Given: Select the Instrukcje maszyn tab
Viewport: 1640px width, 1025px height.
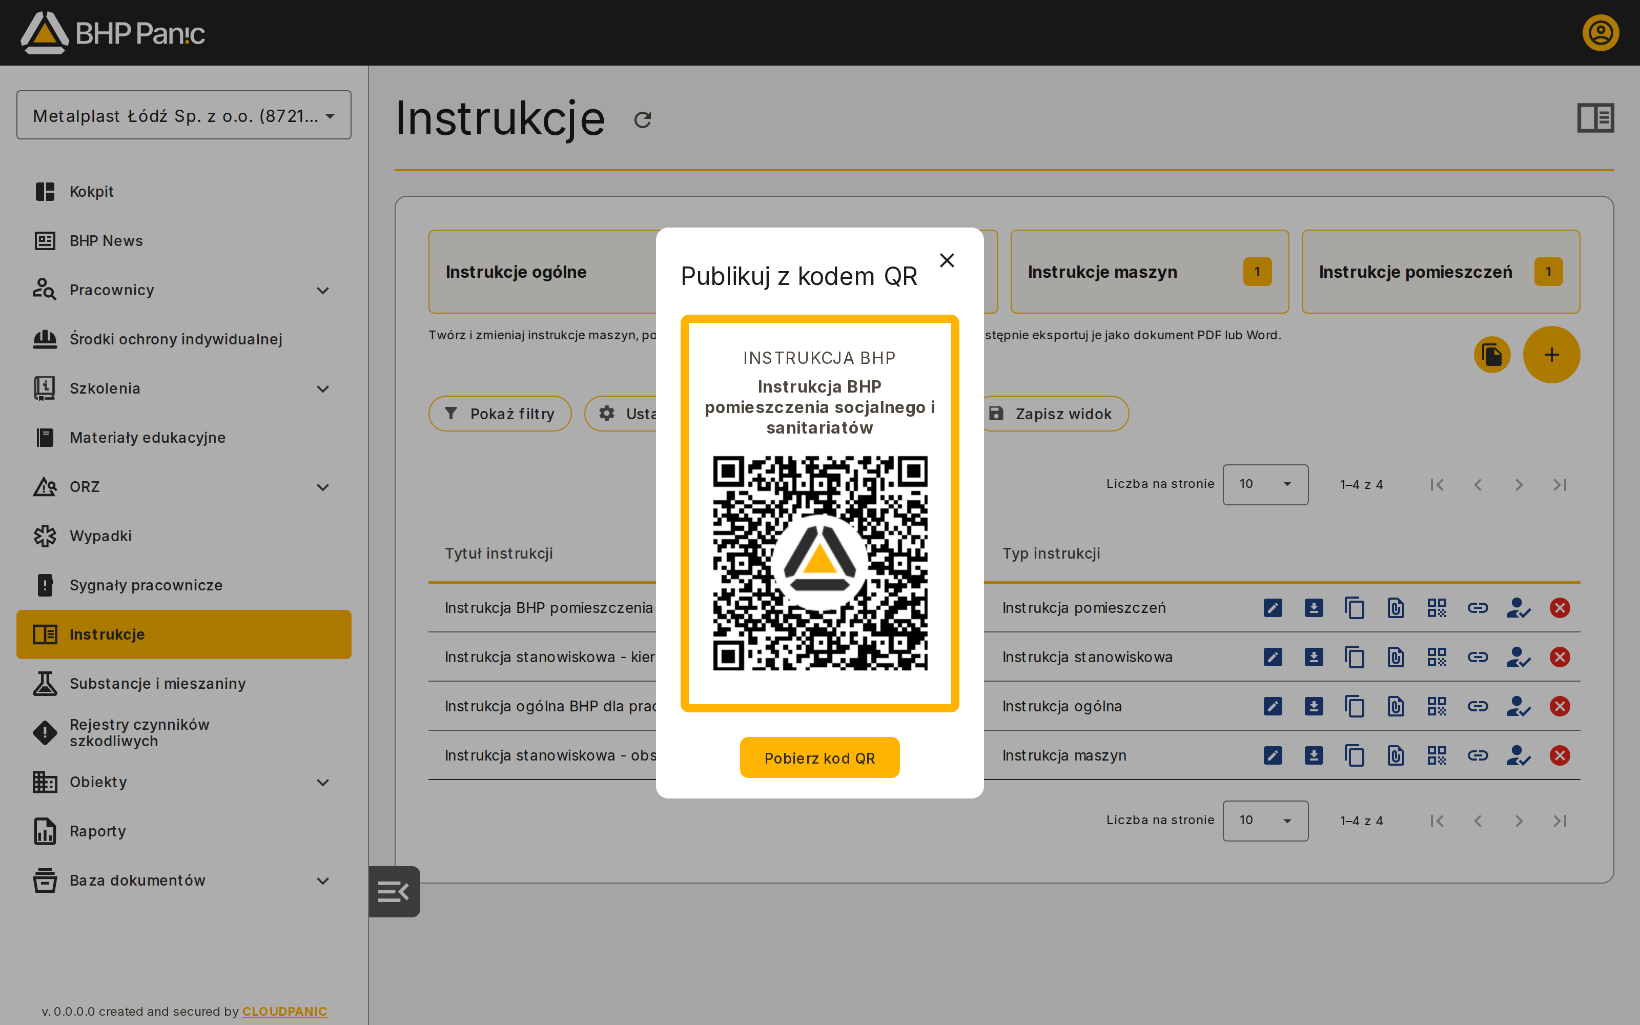Looking at the screenshot, I should [1150, 272].
